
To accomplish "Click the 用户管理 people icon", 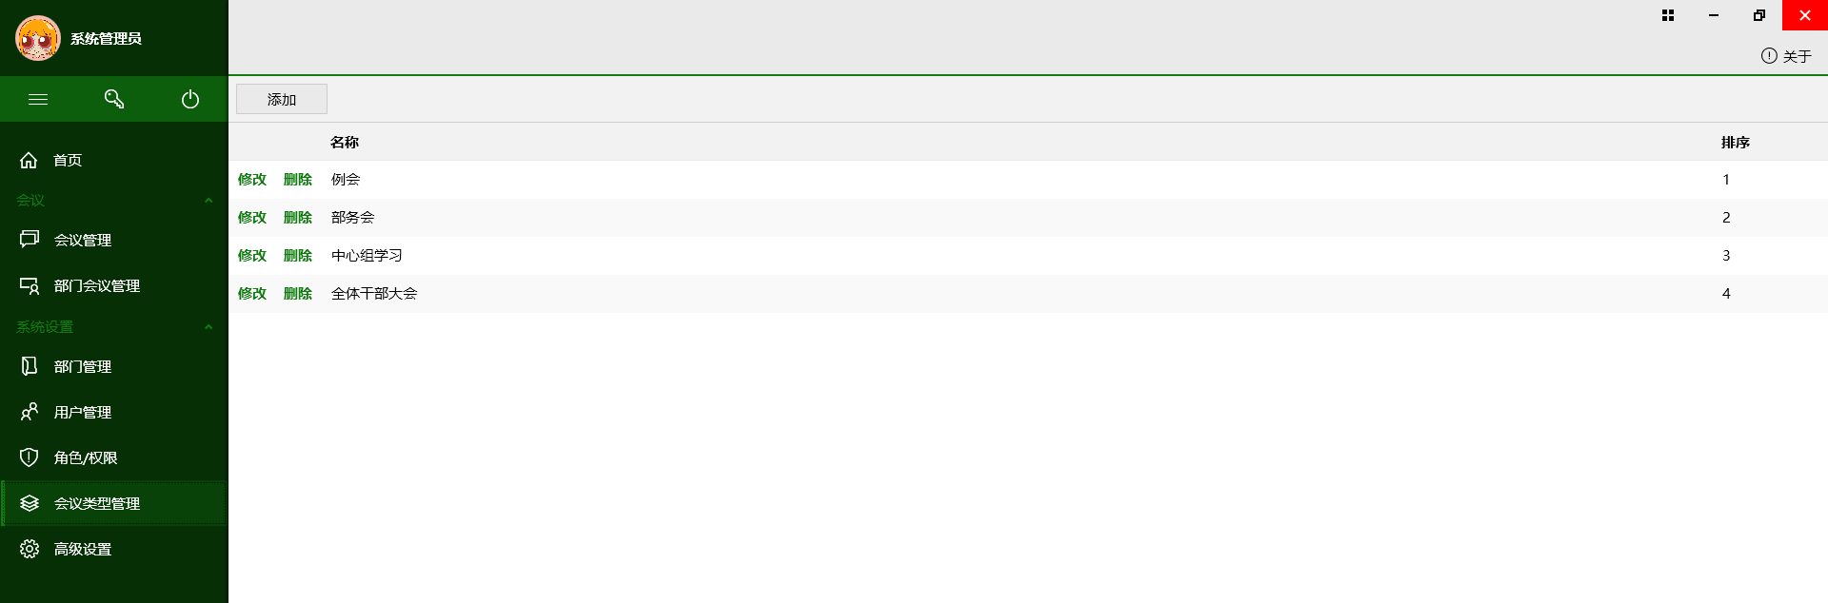I will pyautogui.click(x=30, y=412).
